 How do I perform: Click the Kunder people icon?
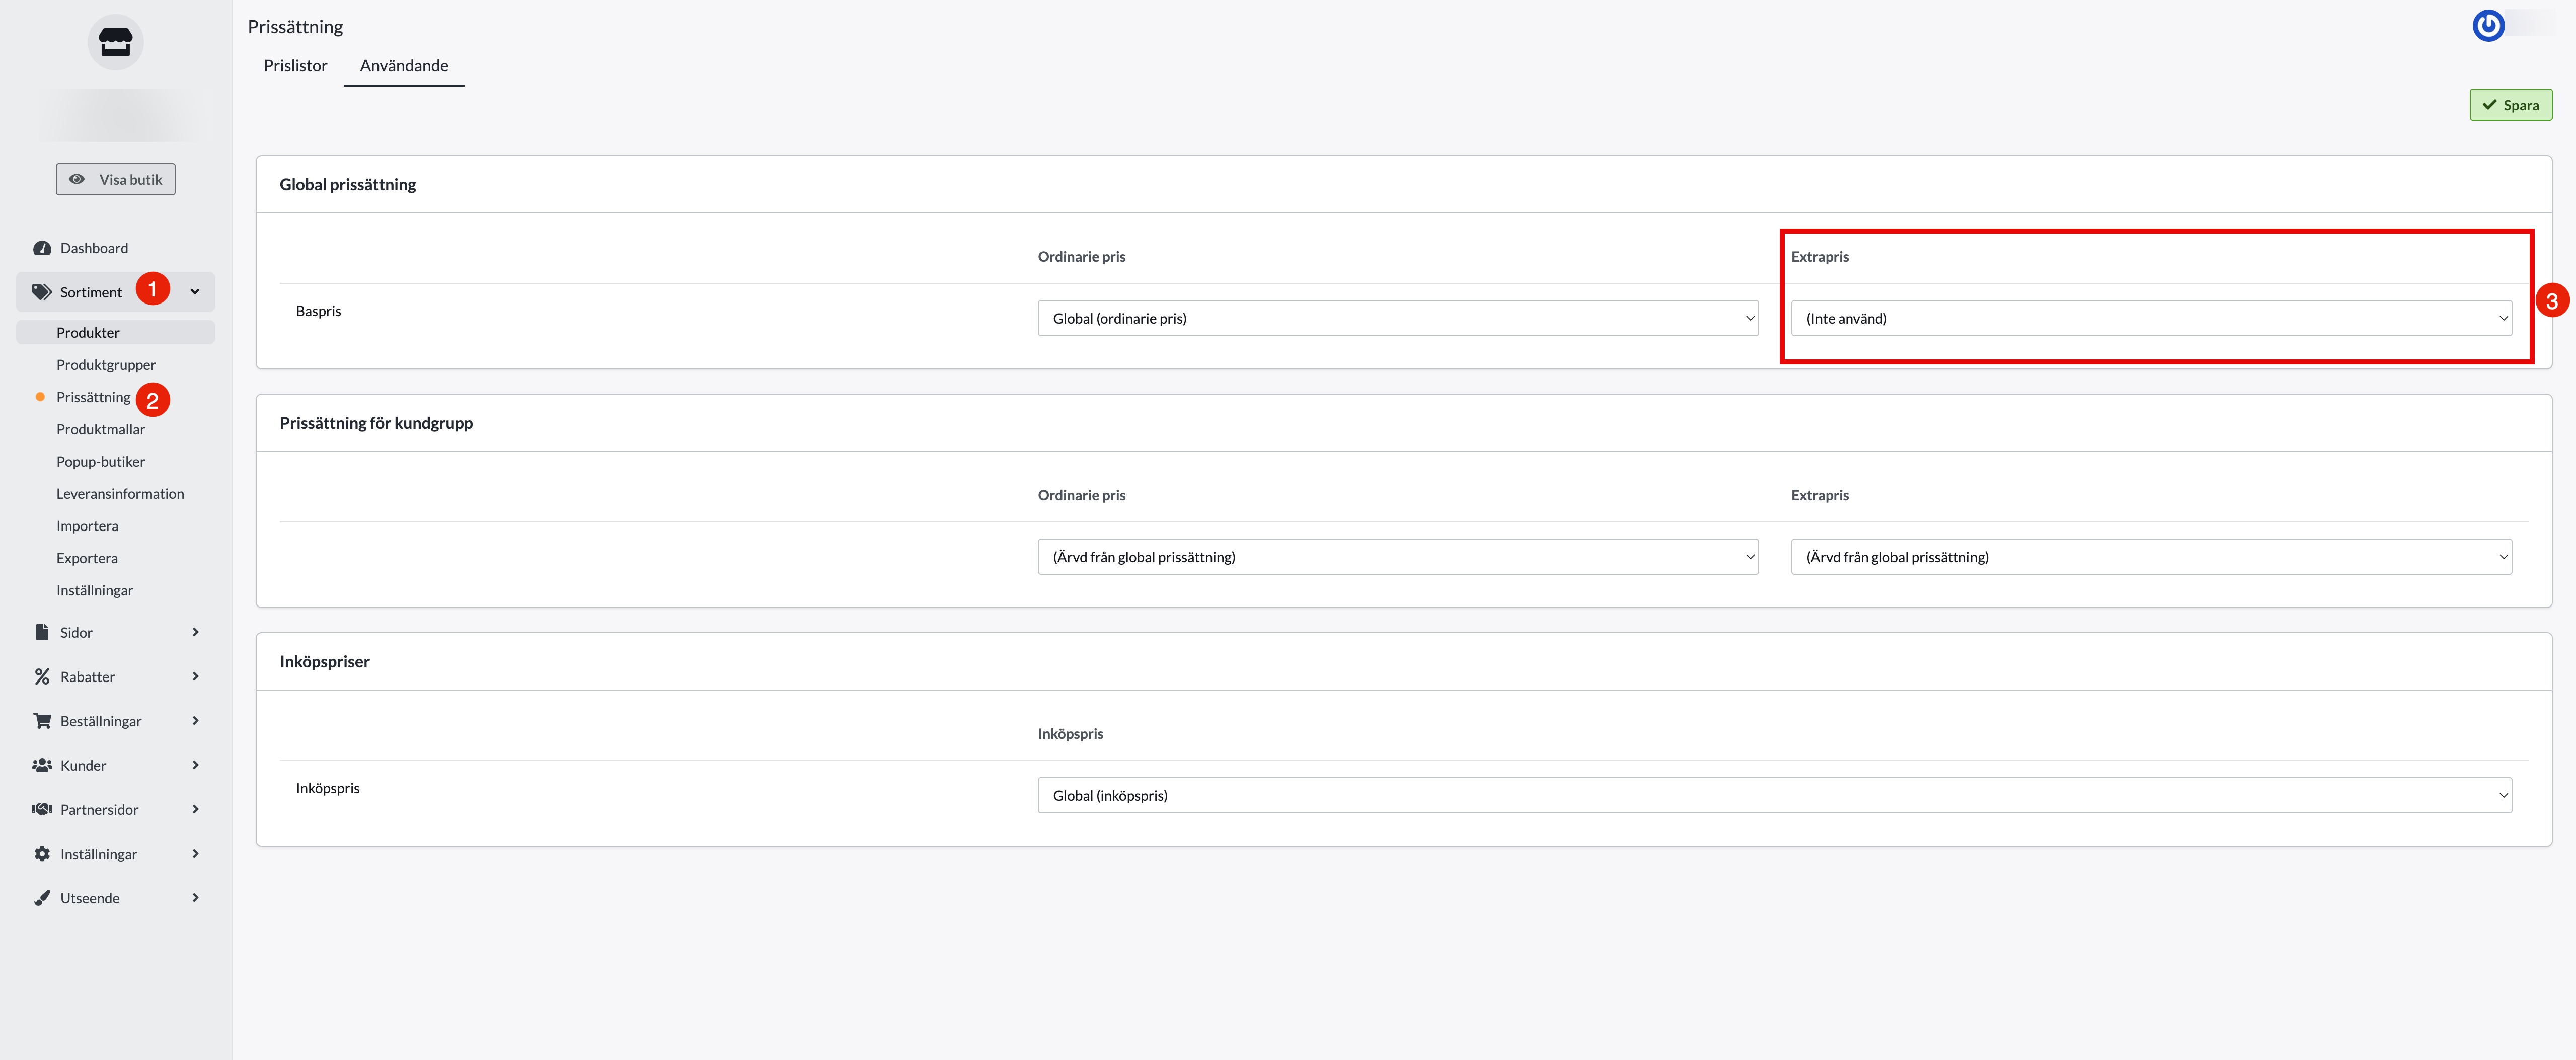[x=42, y=765]
